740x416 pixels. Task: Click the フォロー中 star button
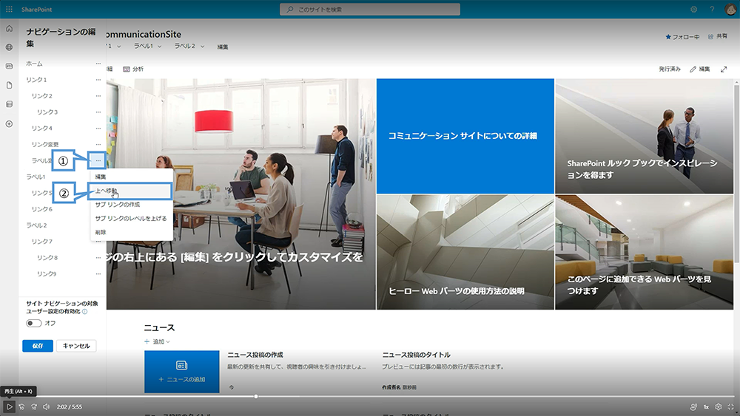tap(682, 37)
